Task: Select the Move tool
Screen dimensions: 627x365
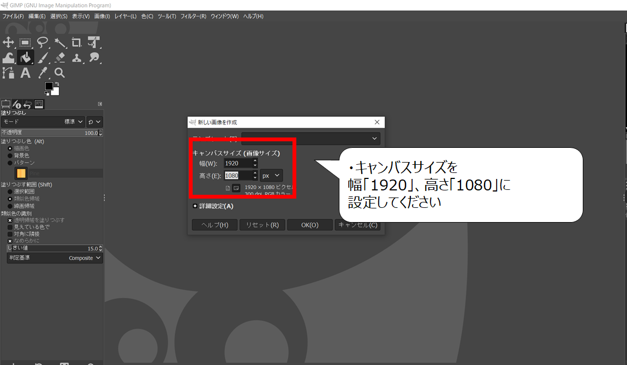Action: 8,43
